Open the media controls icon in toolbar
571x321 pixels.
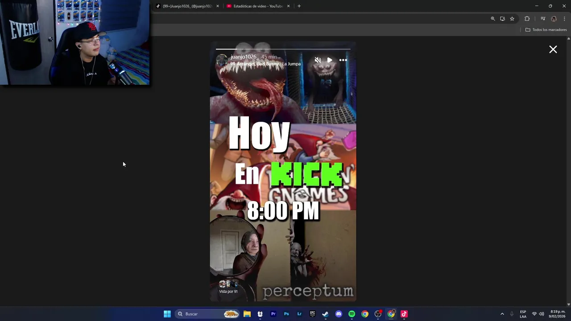tap(543, 19)
